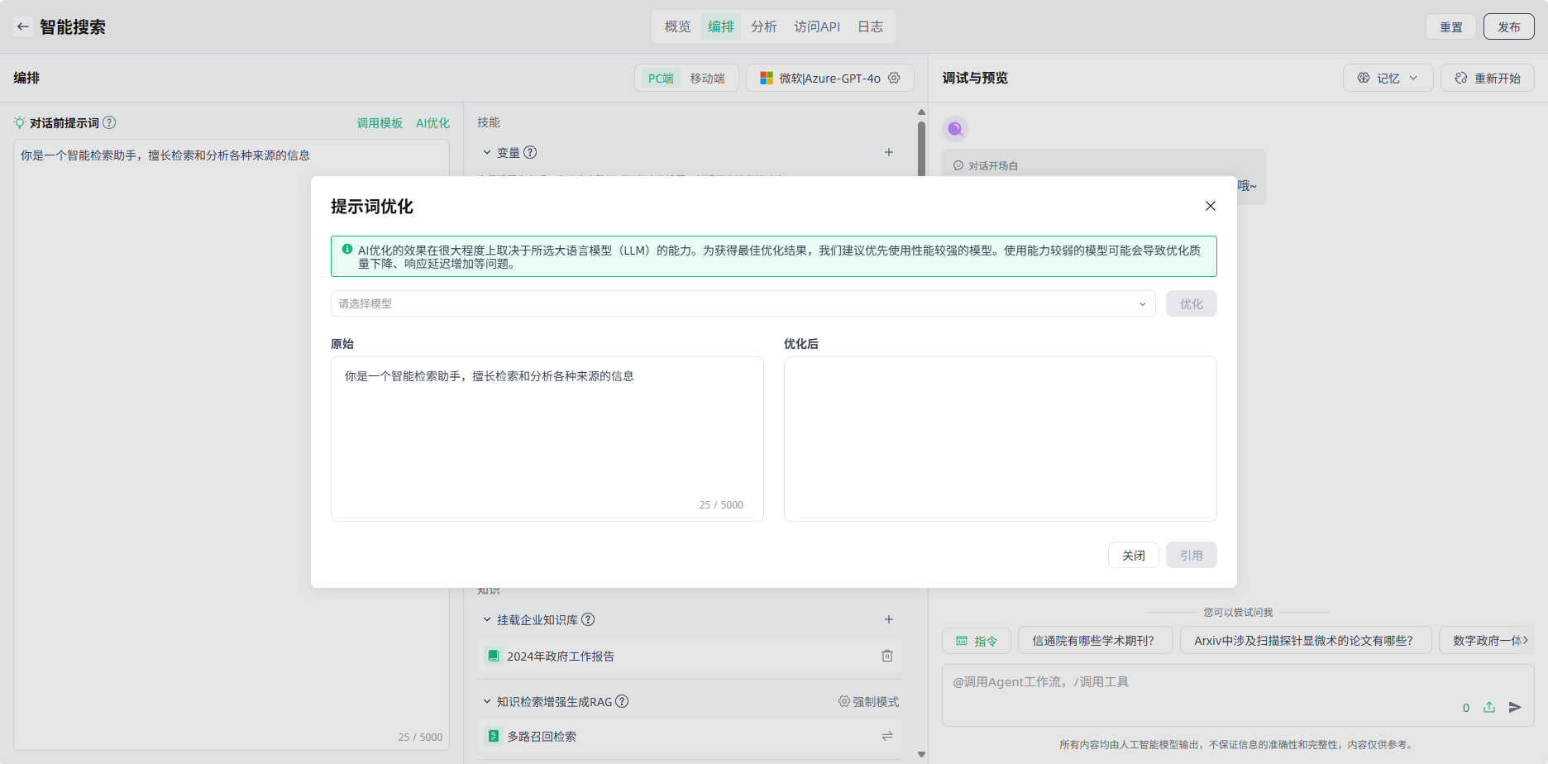Open the 请选择模型 dropdown
Viewport: 1548px width, 764px height.
click(743, 303)
